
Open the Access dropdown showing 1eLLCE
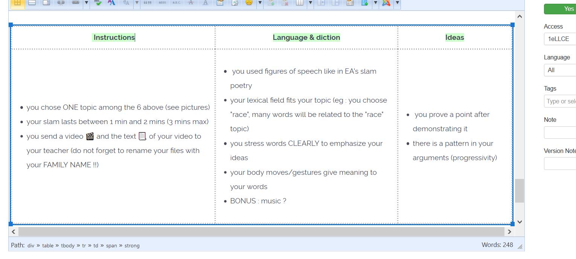[x=560, y=39]
